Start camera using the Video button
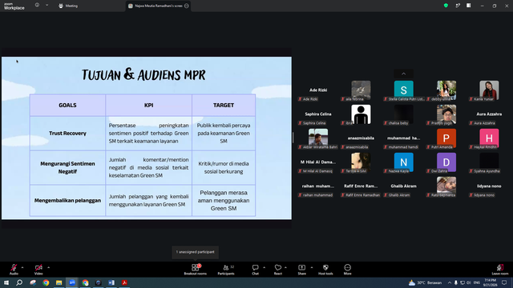This screenshot has height=288, width=513. 38,270
